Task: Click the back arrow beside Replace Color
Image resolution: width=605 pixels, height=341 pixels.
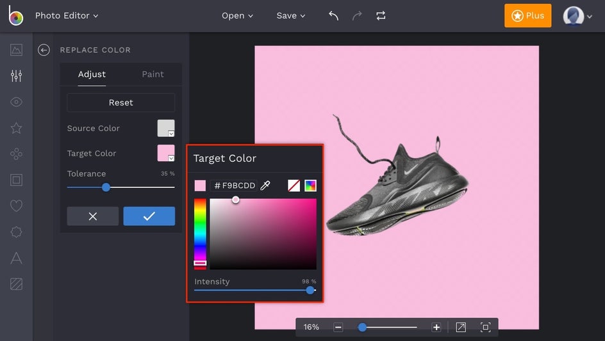Action: [44, 50]
